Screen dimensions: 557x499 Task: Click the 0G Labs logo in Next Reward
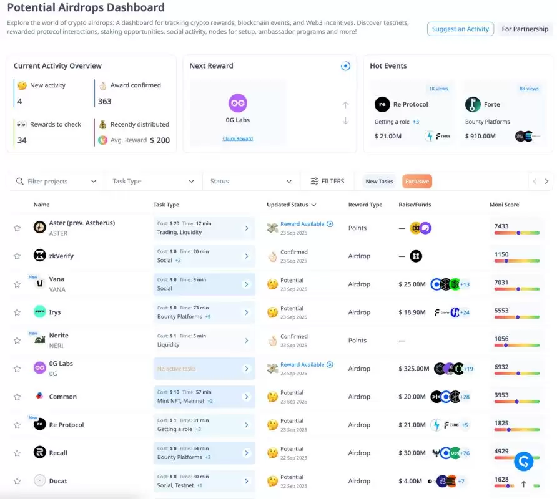237,103
